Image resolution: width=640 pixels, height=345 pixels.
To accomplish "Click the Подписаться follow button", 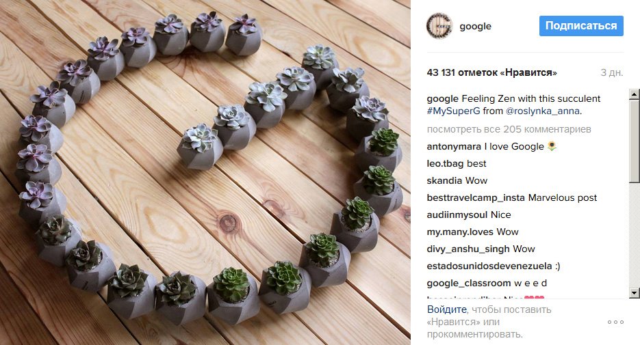I will (x=581, y=26).
